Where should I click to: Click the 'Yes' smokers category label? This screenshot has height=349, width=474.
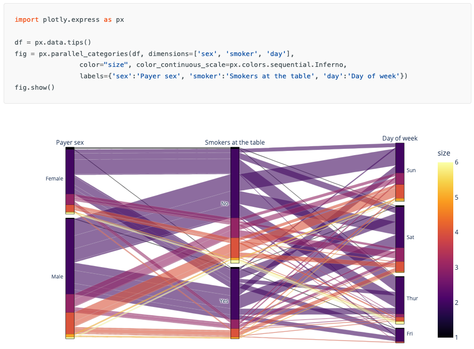click(224, 301)
